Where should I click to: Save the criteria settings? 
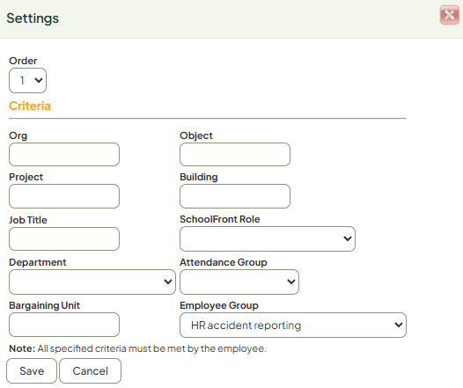[32, 371]
